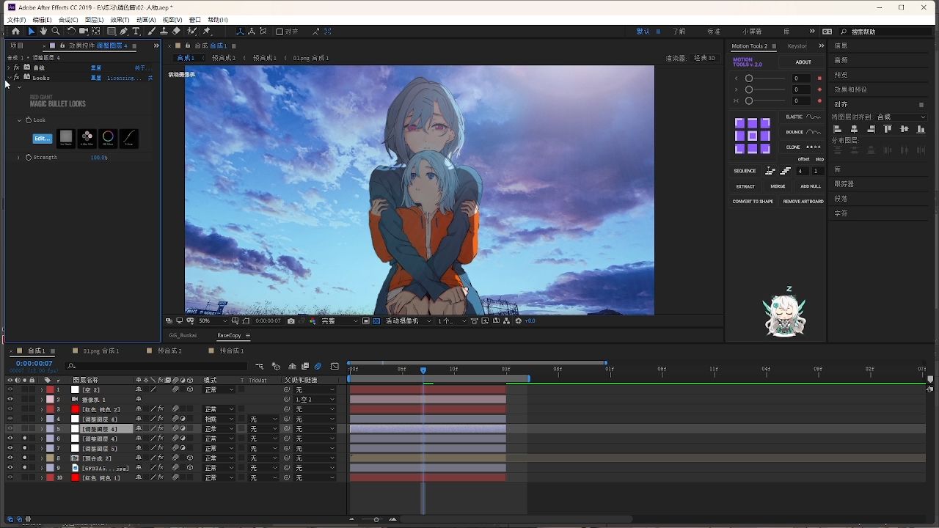Enable the 对齐 snapping checkbox in toolbar
939x528 pixels.
pos(279,32)
